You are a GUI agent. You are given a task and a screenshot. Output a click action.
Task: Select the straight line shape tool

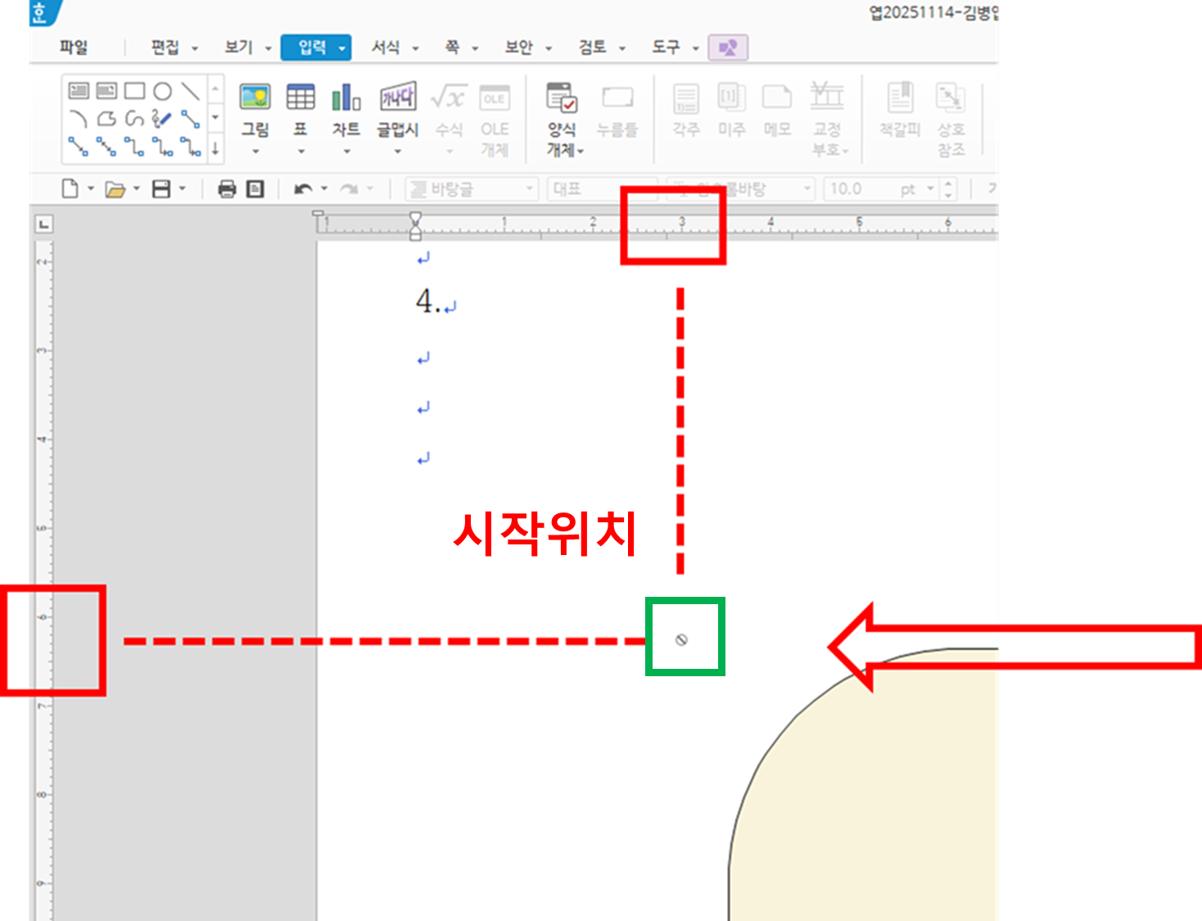point(190,90)
